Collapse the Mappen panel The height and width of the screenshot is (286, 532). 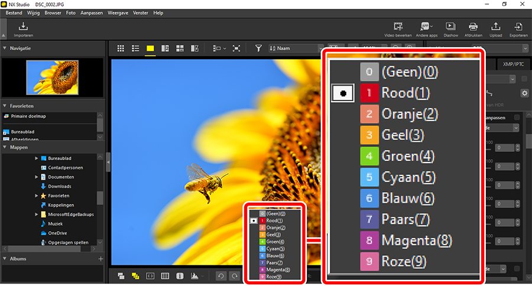click(x=5, y=147)
